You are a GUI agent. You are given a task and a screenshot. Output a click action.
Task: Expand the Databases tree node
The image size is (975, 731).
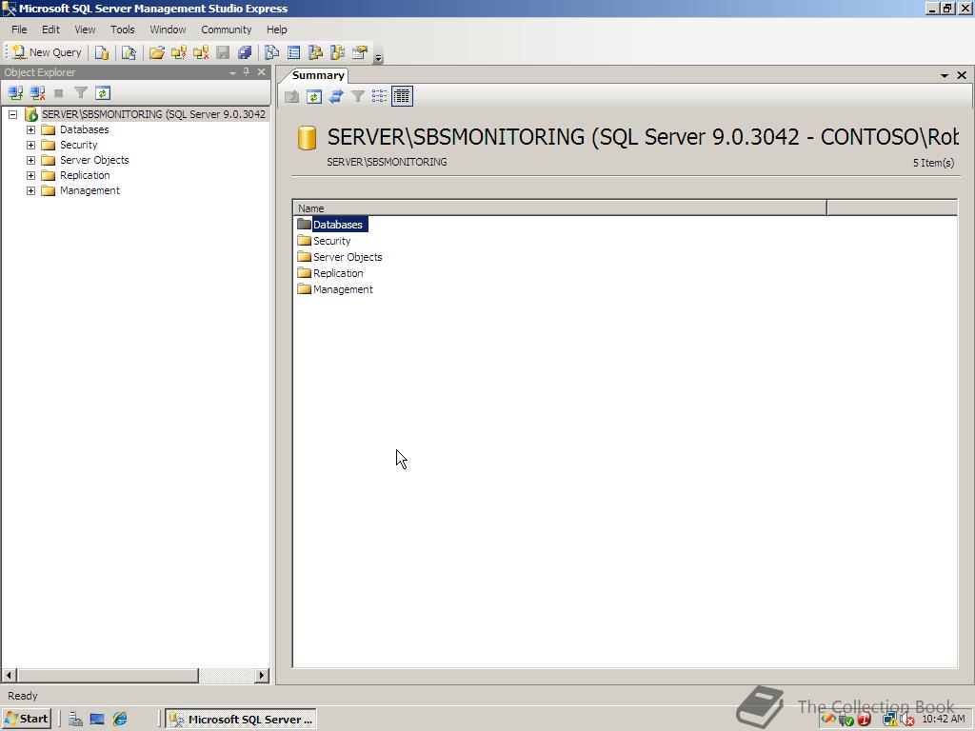(x=30, y=129)
